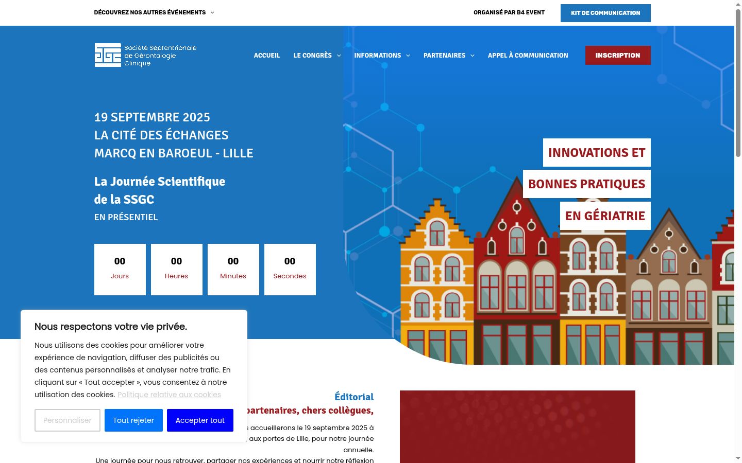Screen dimensions: 742x463
Task: Click the scrollbar up arrow
Action: [x=738, y=4]
